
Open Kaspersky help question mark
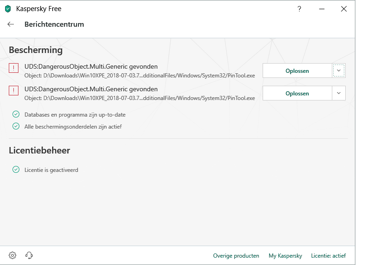point(299,9)
